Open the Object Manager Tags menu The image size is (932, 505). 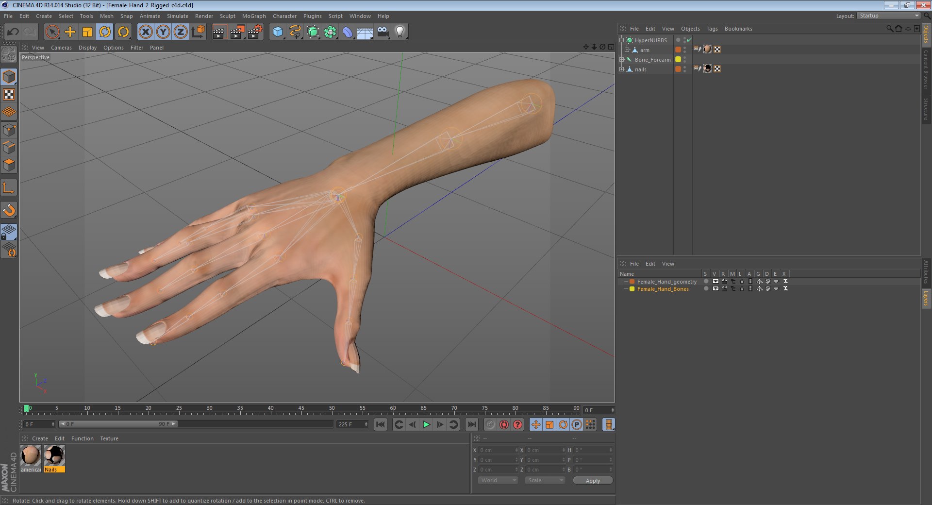[712, 29]
